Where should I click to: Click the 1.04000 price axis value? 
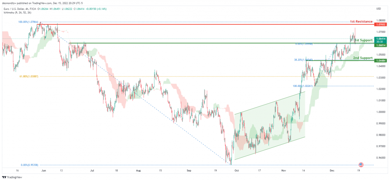381,66
